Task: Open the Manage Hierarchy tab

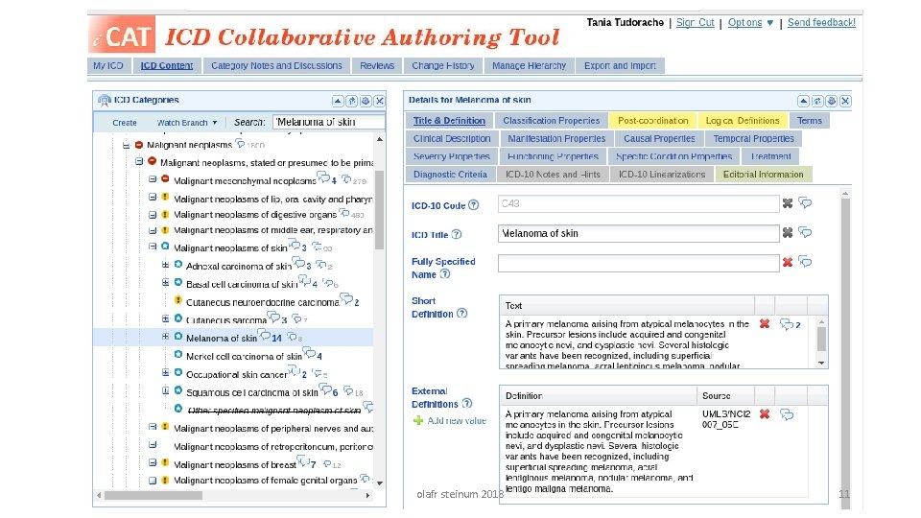Action: click(530, 66)
